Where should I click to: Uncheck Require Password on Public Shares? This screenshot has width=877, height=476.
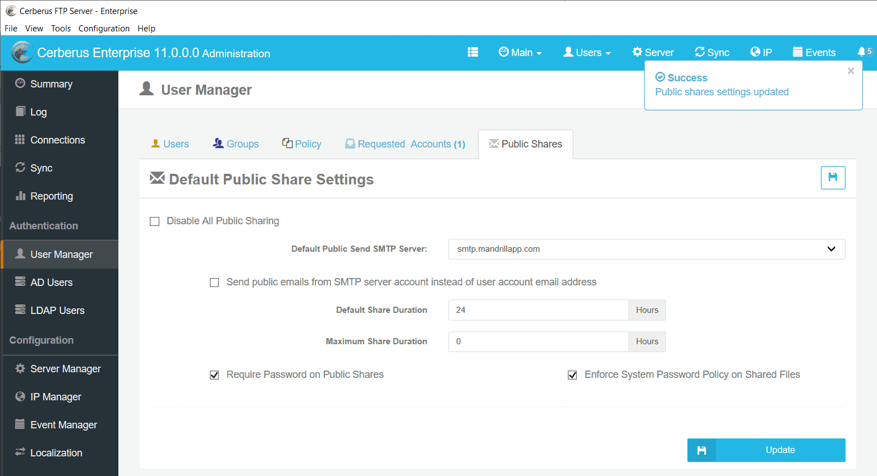[214, 375]
